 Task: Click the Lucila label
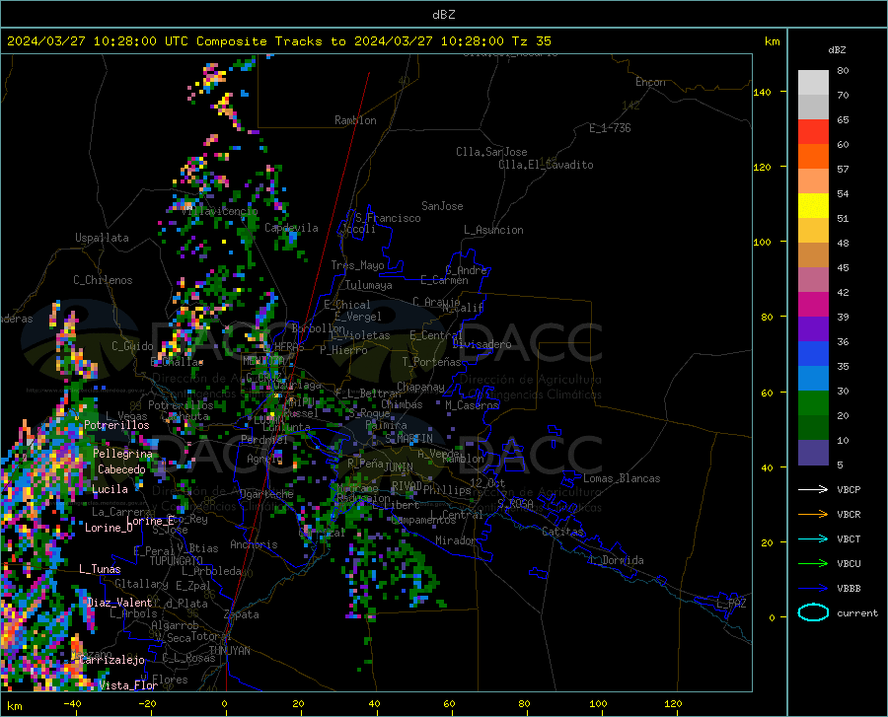click(110, 489)
